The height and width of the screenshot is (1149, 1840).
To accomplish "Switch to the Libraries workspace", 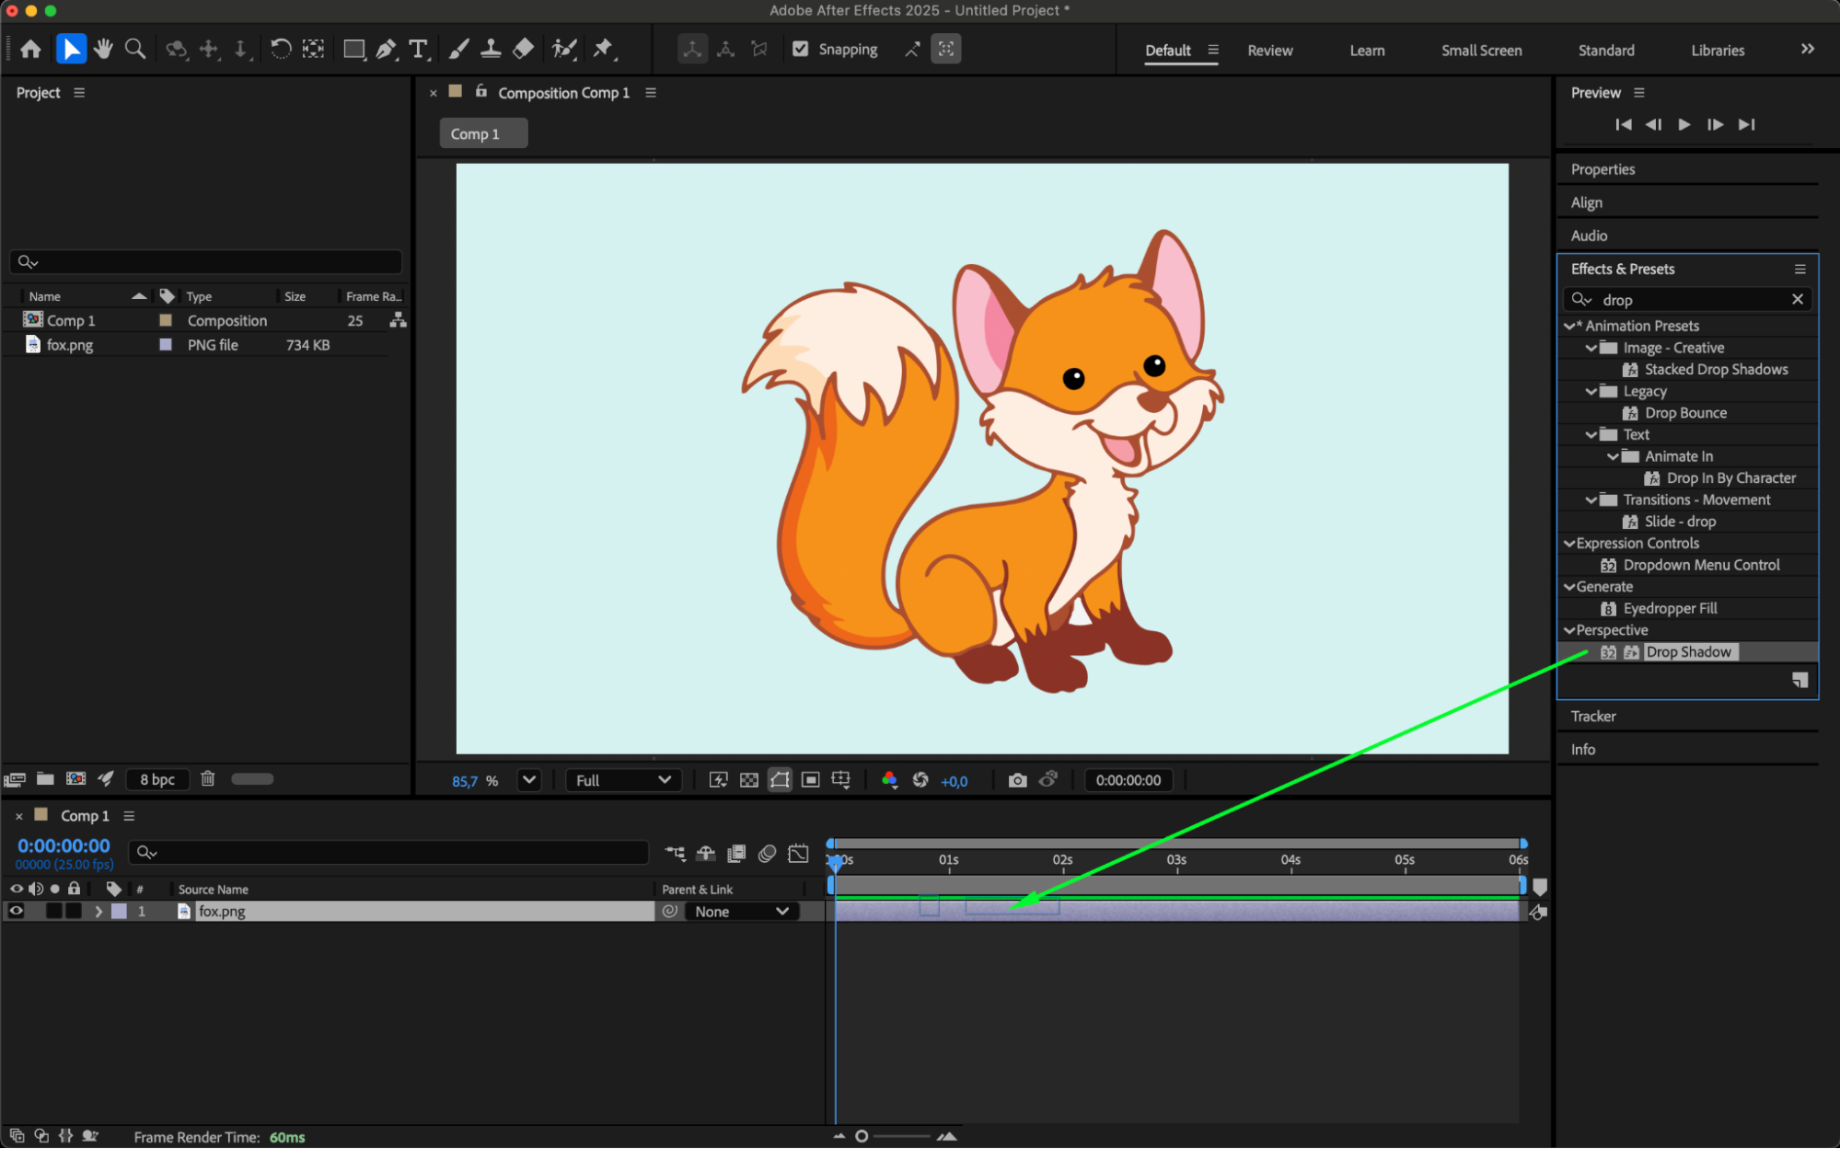I will point(1718,51).
